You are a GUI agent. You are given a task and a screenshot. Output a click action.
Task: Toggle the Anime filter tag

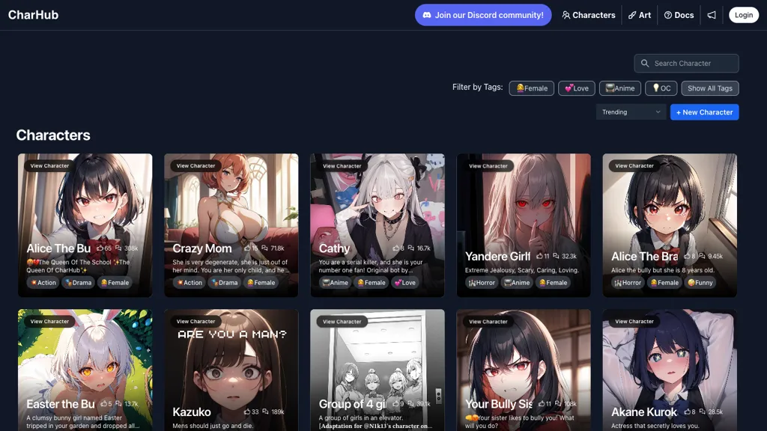coord(619,88)
